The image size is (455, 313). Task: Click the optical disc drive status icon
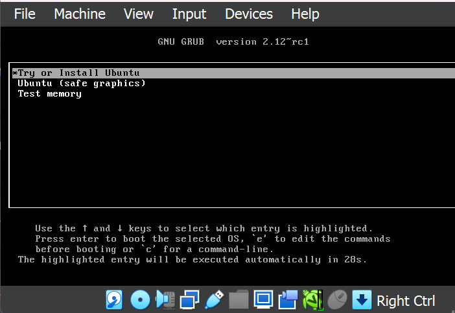pos(140,299)
